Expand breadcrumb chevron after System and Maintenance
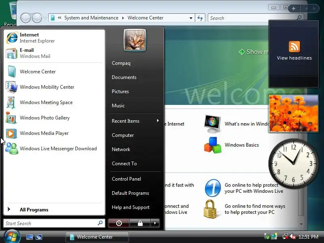Screen dimensions: 324x243 point(123,18)
